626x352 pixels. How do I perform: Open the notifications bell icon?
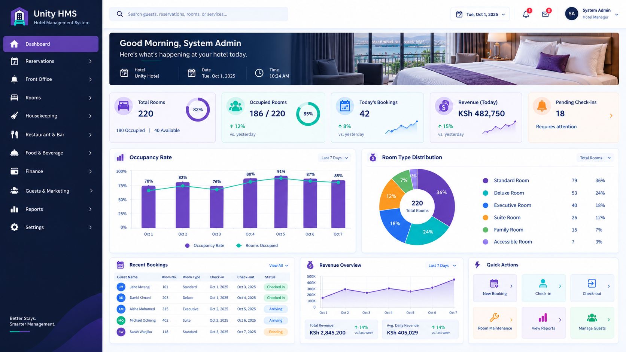(526, 14)
